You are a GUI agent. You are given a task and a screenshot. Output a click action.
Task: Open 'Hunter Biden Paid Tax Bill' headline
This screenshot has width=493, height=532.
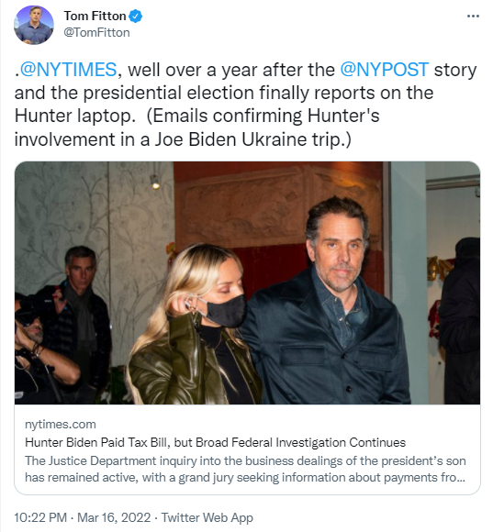[215, 442]
